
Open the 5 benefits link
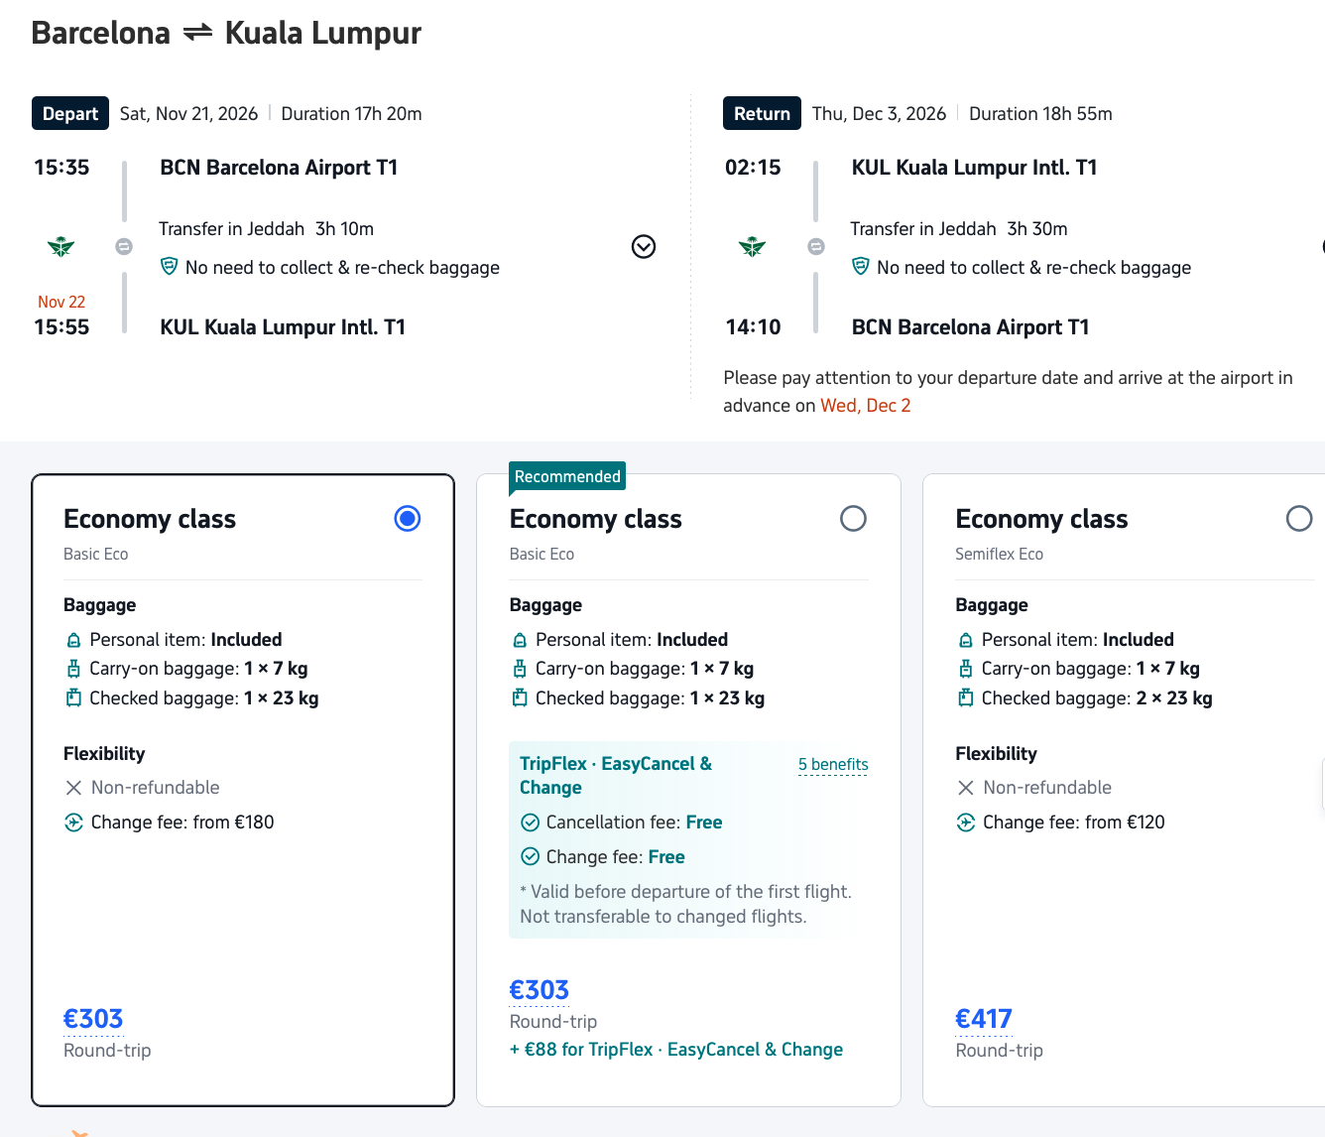point(833,764)
